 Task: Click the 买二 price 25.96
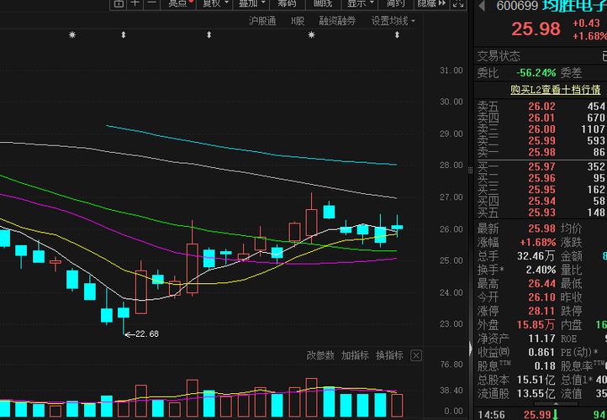541,178
